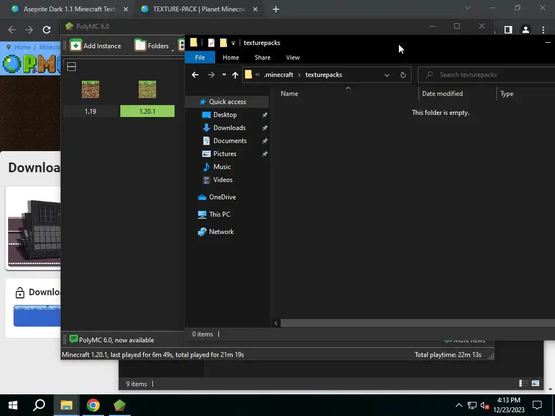Close the Aseprite Dark browser tab
The image size is (555, 416).
pyautogui.click(x=126, y=9)
